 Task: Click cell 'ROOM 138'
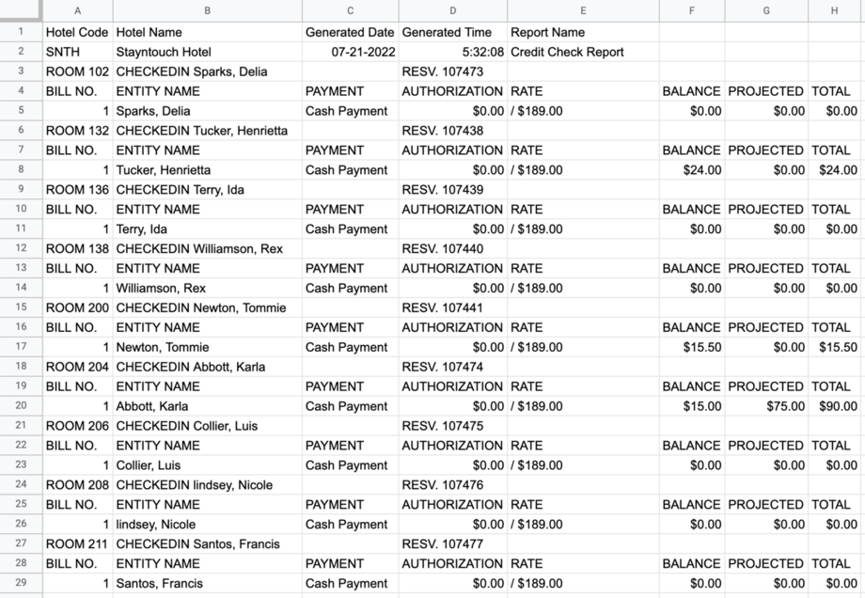coord(78,249)
